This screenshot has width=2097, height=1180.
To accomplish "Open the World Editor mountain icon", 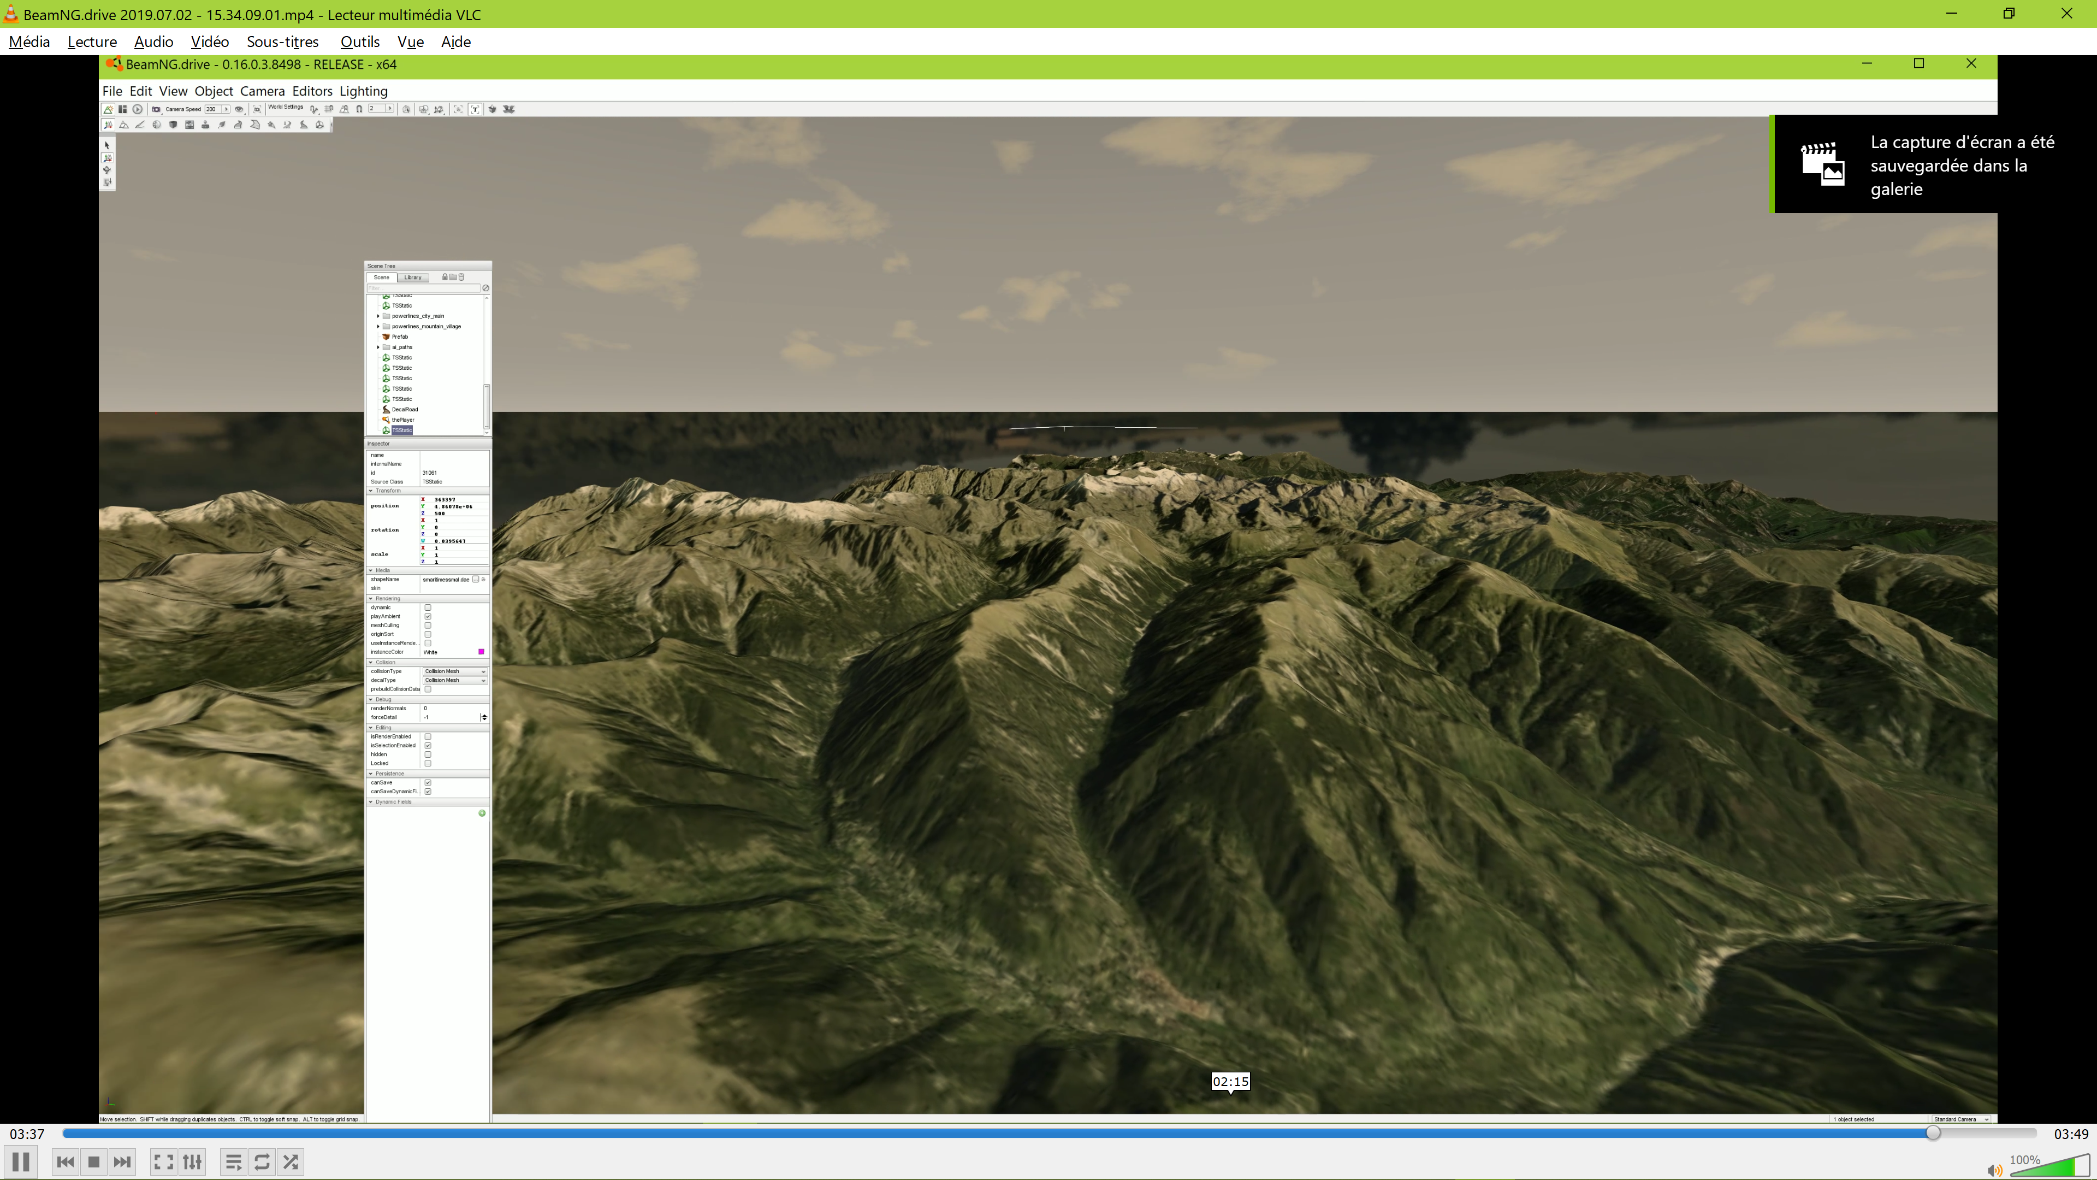I will [108, 109].
